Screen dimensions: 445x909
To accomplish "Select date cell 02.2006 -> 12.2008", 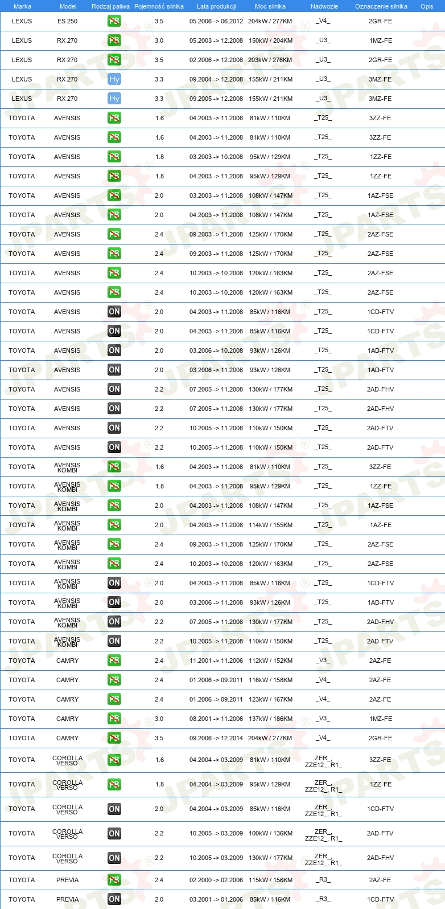I will coord(216,60).
